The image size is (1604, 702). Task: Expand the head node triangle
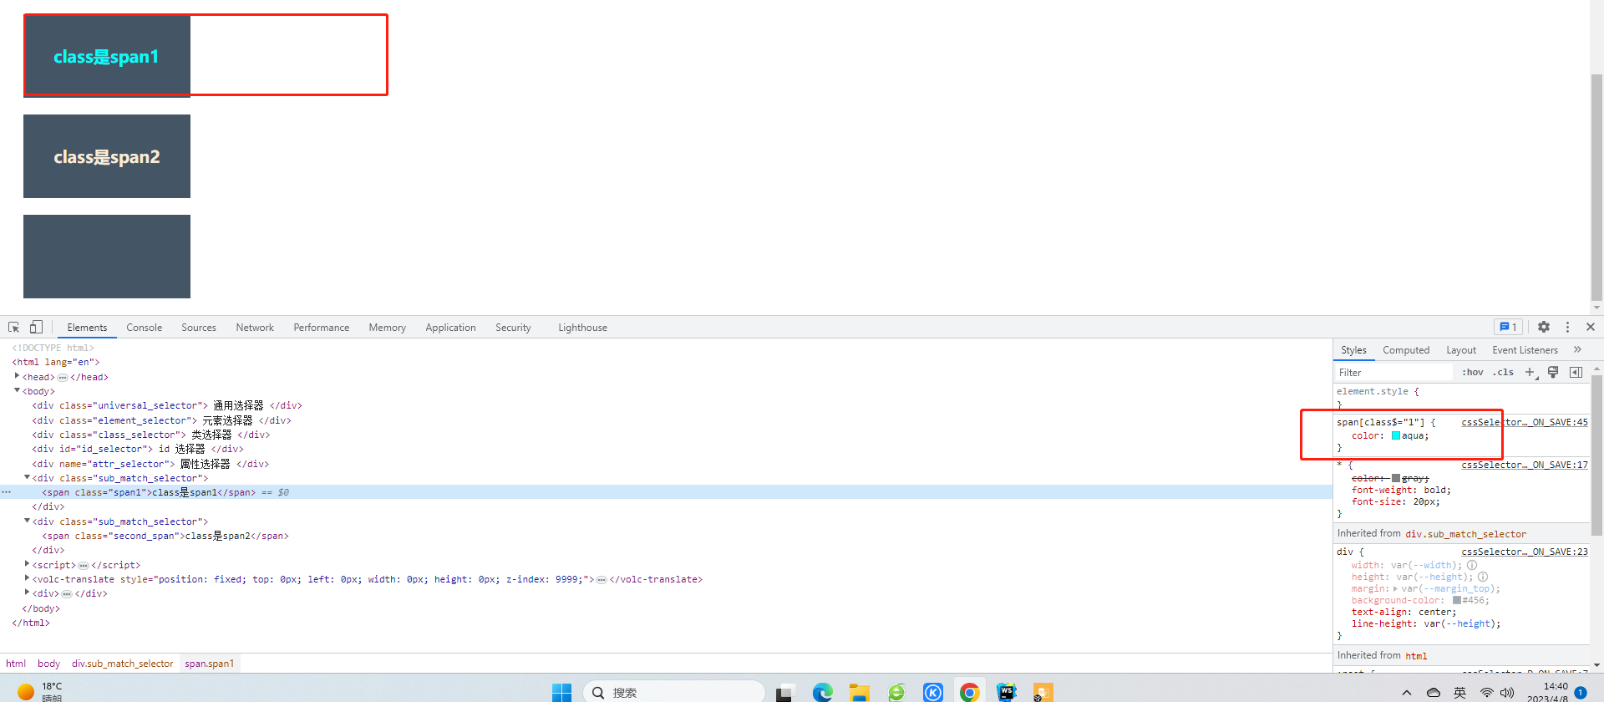[x=17, y=376]
